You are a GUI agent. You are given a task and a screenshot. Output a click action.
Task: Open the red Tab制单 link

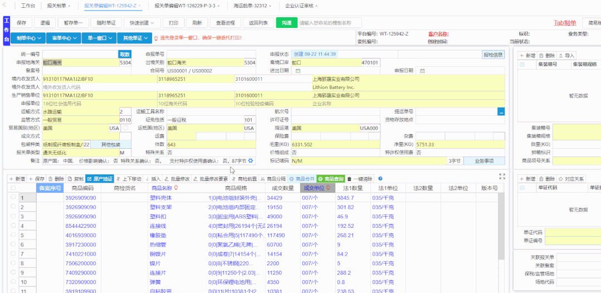pos(565,23)
